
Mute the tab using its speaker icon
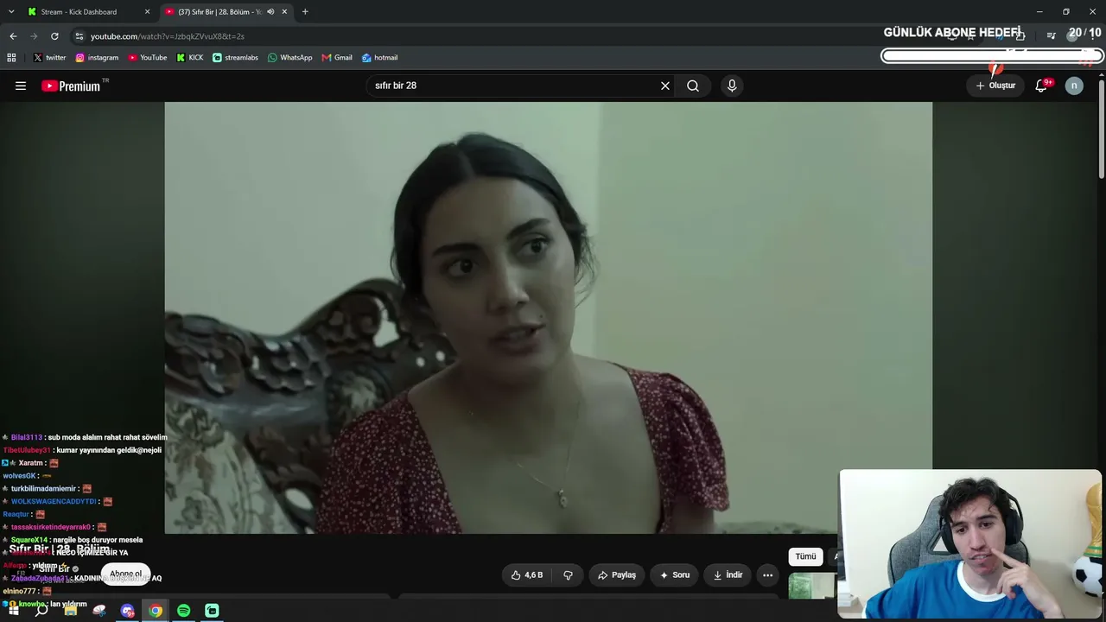click(x=270, y=12)
